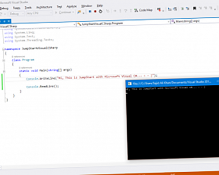Image resolution: width=219 pixels, height=175 pixels.
Task: Open the Debug solution configuration dropdown
Action: (x=16, y=14)
